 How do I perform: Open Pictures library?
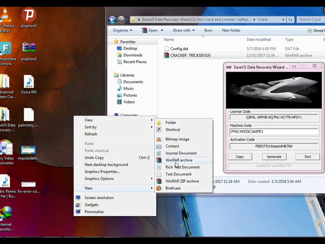pyautogui.click(x=130, y=95)
